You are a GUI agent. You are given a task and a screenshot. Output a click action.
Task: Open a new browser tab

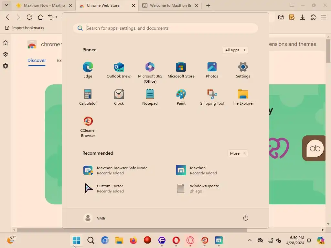coord(208,6)
